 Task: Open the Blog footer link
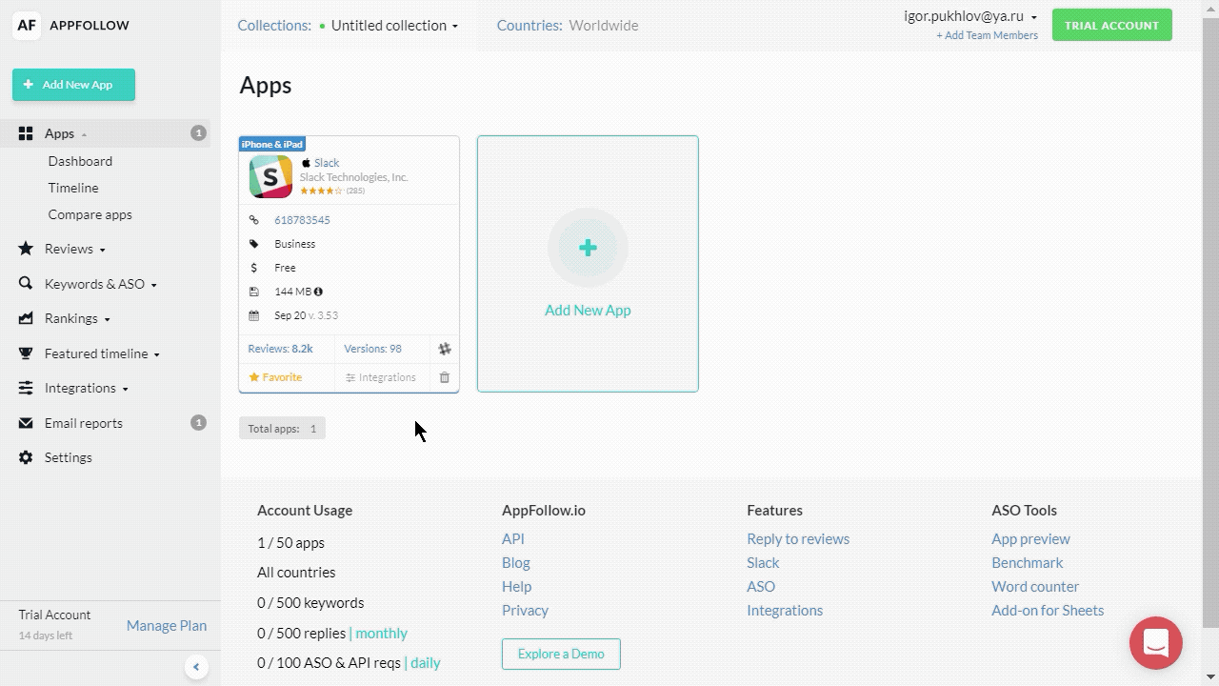coord(516,562)
